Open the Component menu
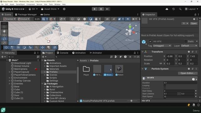201x113 pixels. 30,4
